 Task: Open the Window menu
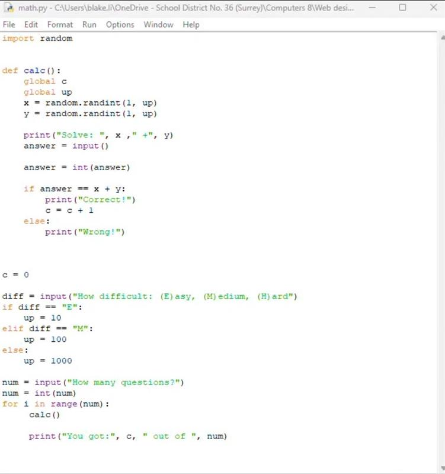coord(158,24)
